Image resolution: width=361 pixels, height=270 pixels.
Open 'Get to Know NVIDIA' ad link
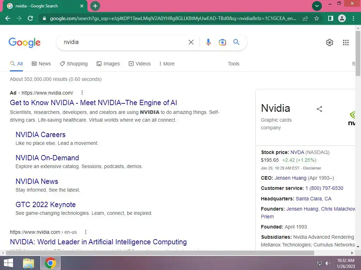click(93, 103)
